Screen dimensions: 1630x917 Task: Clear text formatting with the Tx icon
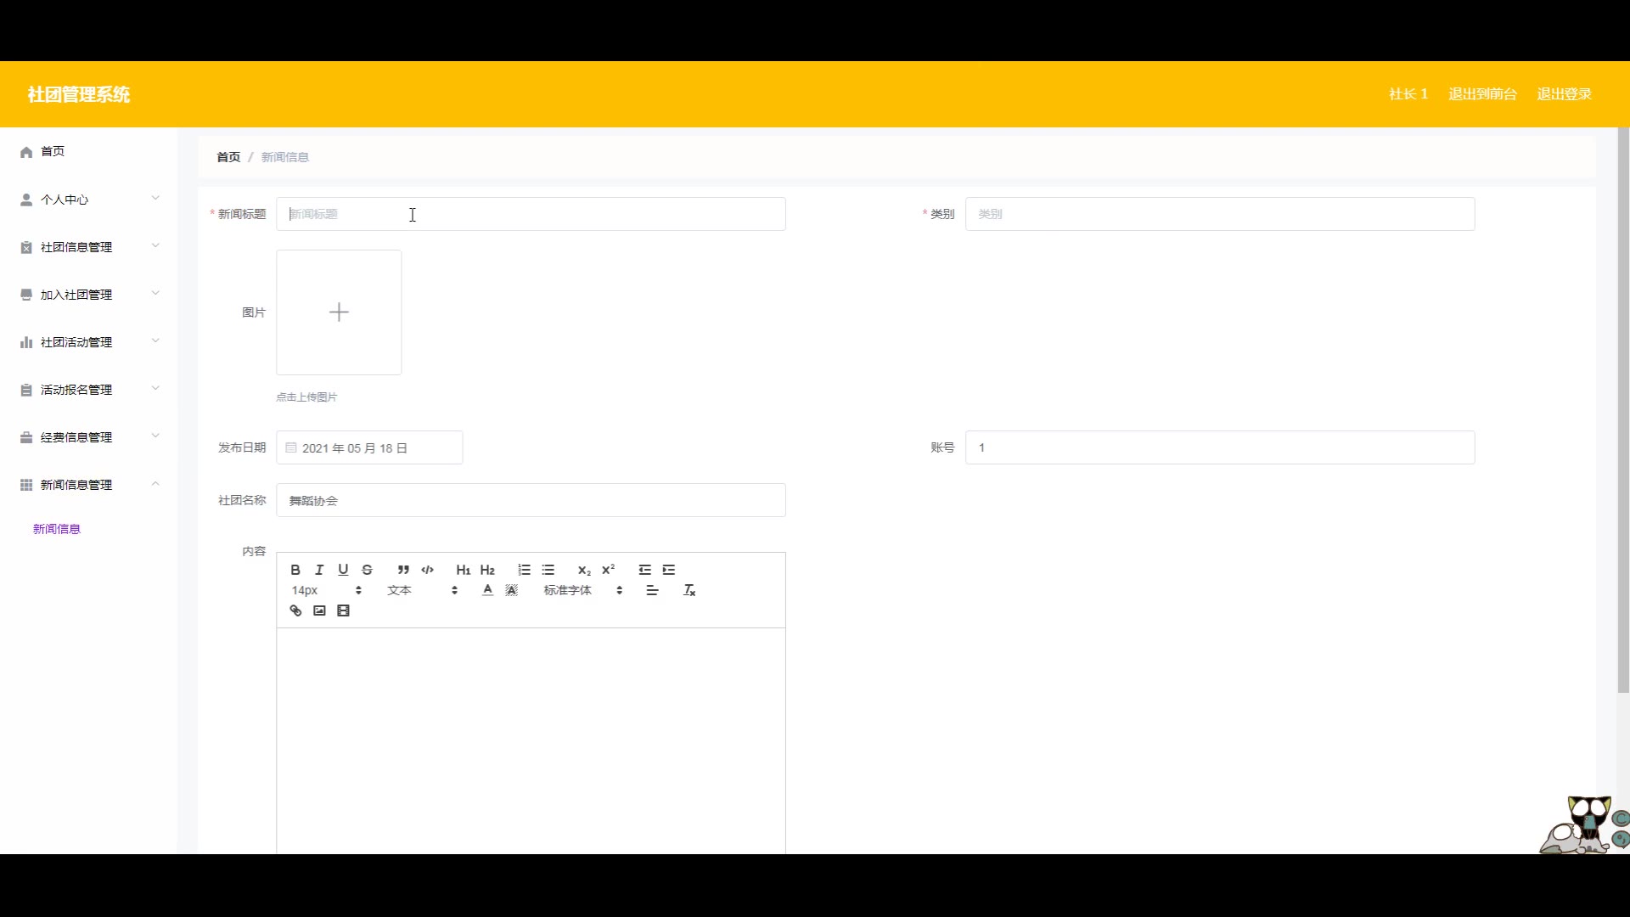(x=689, y=590)
